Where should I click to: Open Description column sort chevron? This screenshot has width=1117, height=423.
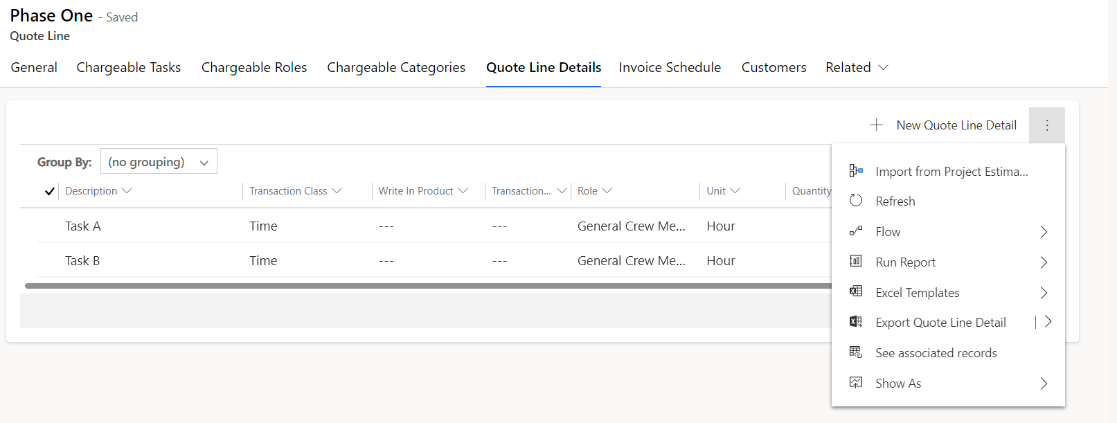(x=127, y=190)
